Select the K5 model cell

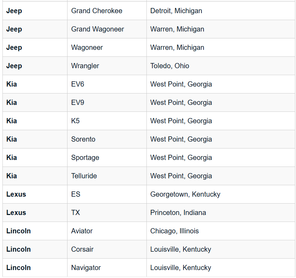(x=75, y=121)
